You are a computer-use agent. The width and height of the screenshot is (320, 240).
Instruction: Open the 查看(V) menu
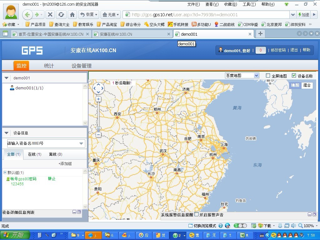[212, 4]
